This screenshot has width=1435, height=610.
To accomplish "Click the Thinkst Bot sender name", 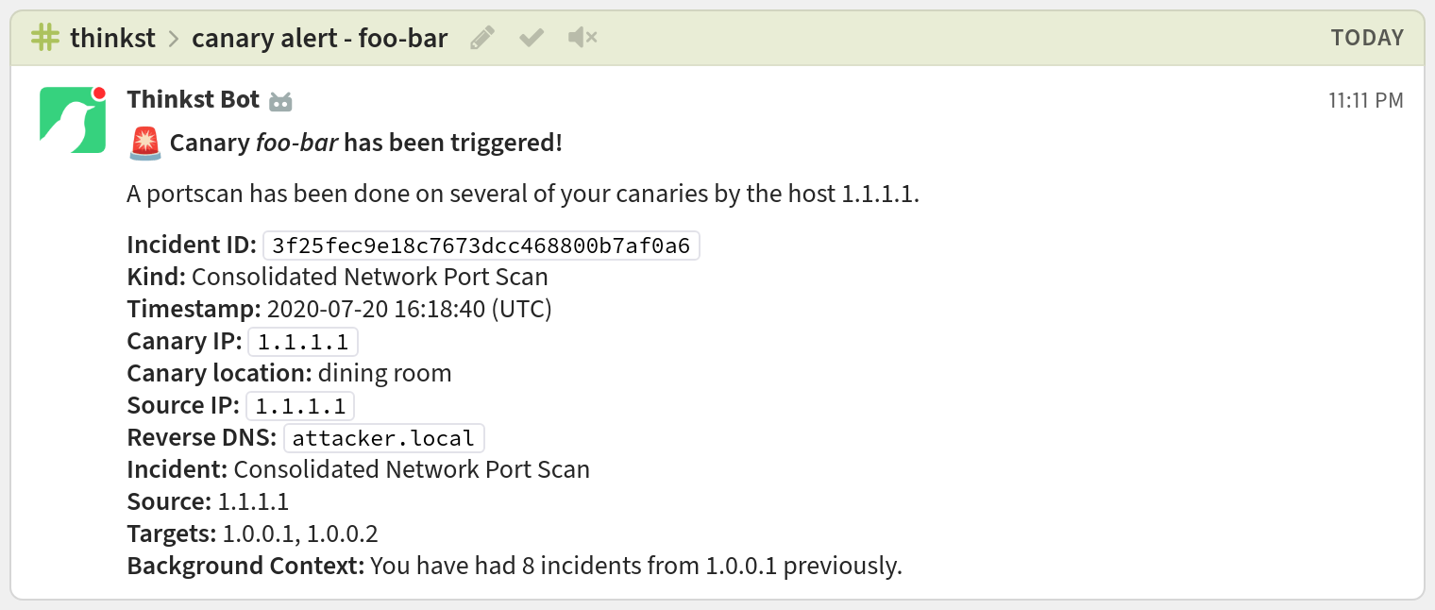I will pyautogui.click(x=193, y=99).
